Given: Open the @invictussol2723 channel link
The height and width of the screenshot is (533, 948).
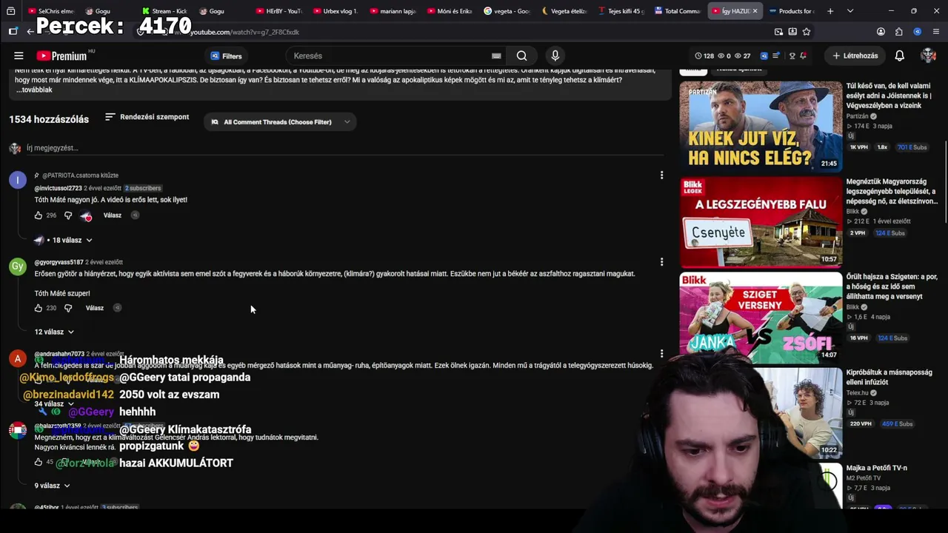Looking at the screenshot, I should 59,188.
